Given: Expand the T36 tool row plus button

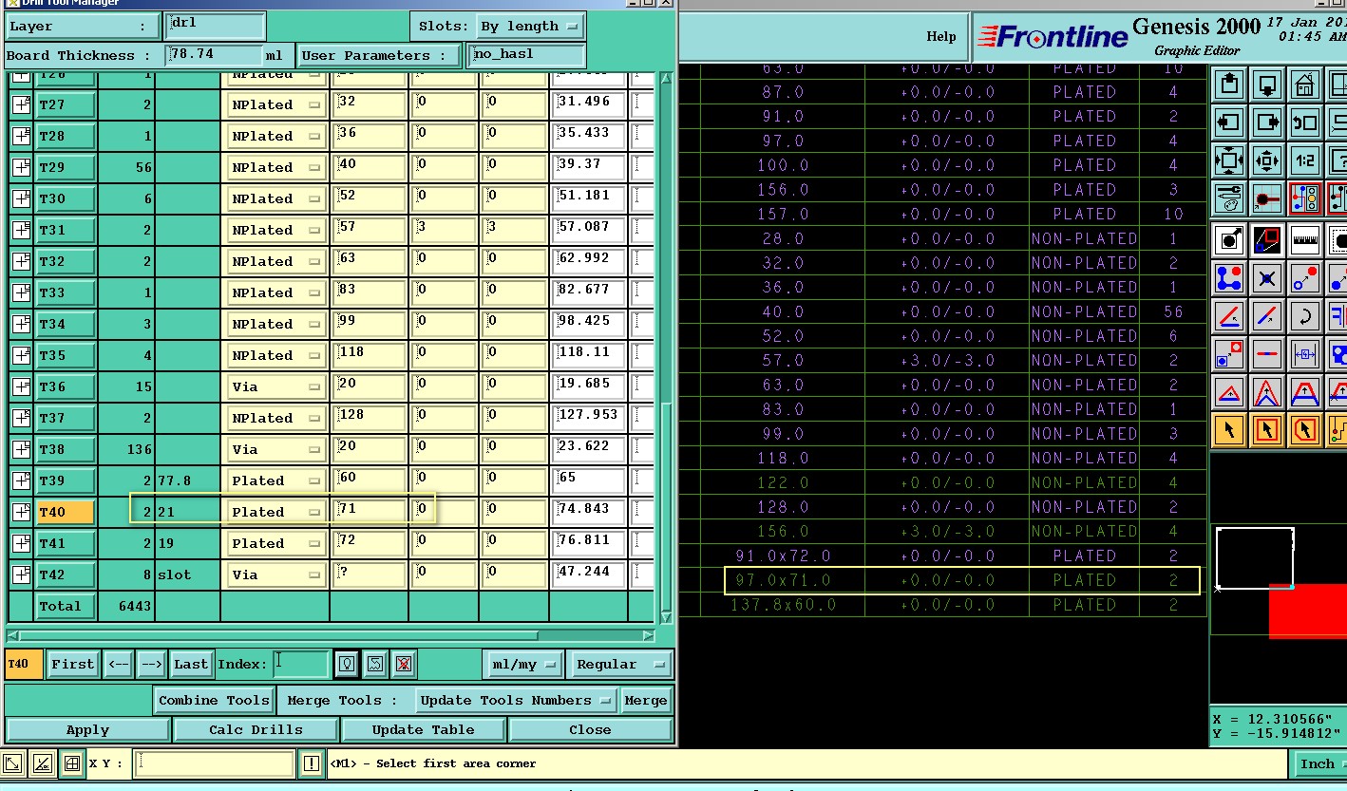Looking at the screenshot, I should (21, 386).
